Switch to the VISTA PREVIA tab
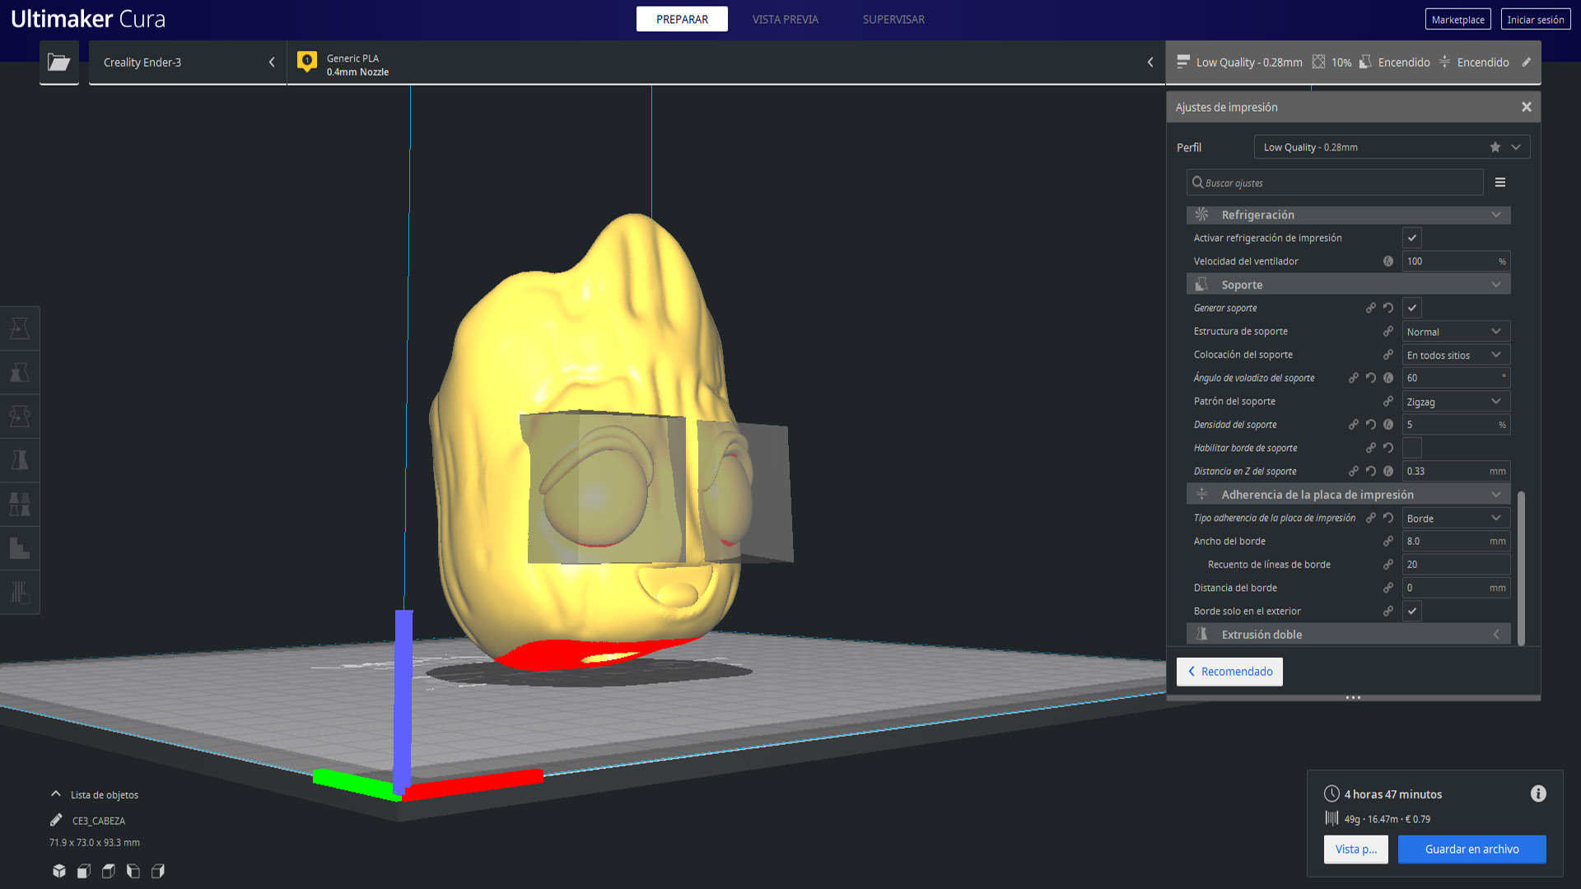Screen dimensions: 1581x889 coord(784,19)
